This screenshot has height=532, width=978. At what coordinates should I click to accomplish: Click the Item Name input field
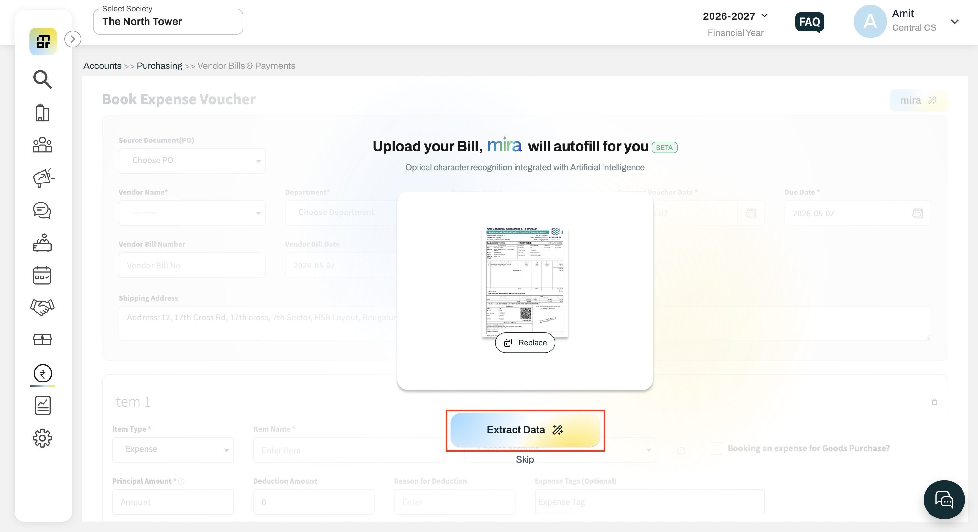pos(349,450)
